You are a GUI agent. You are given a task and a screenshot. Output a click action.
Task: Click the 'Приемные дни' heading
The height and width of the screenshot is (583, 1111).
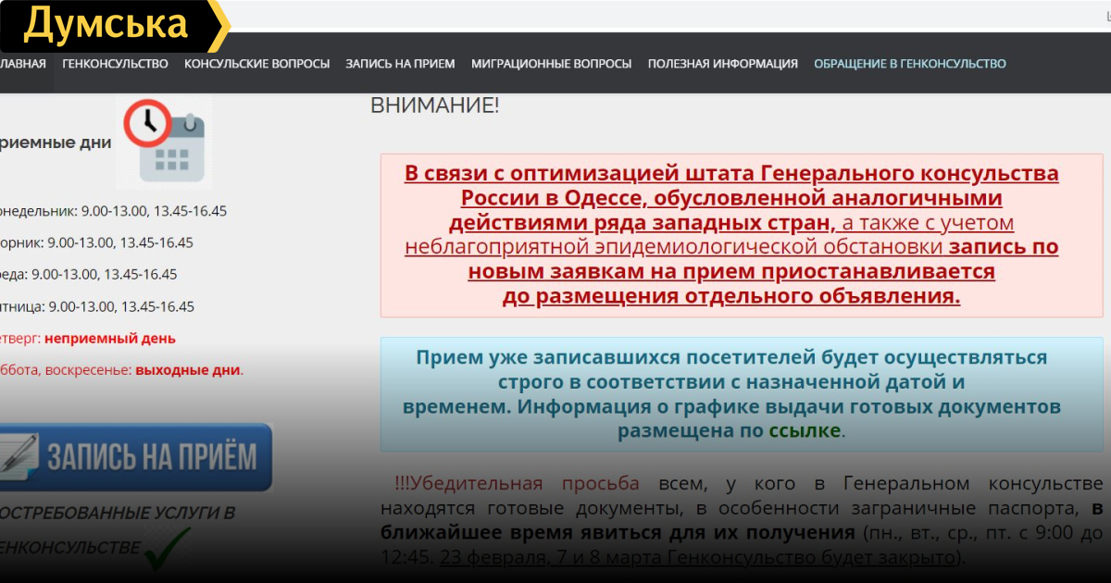pos(56,143)
